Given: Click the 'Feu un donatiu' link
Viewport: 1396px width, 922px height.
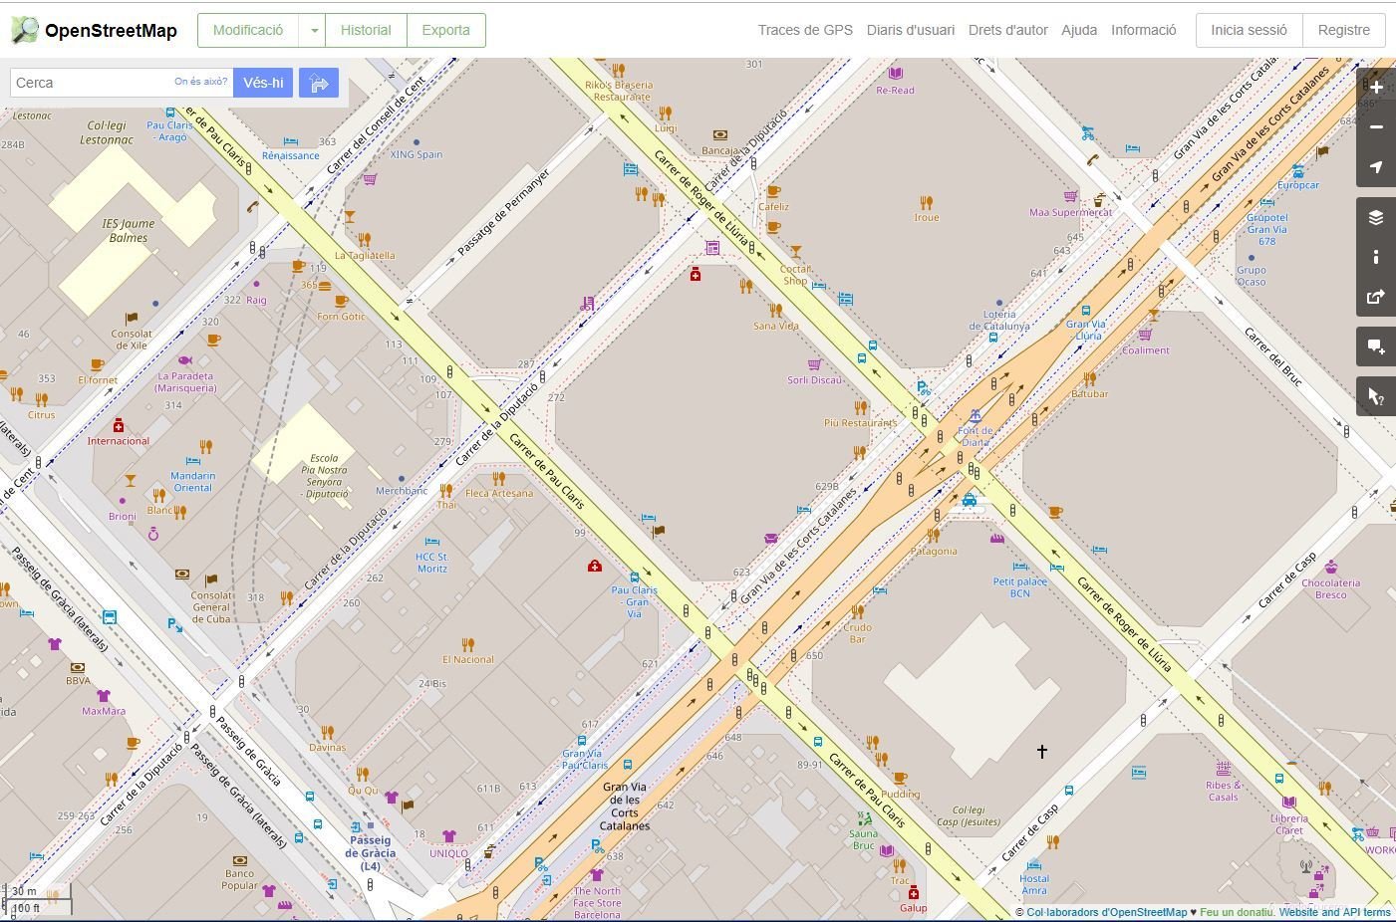Looking at the screenshot, I should tap(1237, 912).
